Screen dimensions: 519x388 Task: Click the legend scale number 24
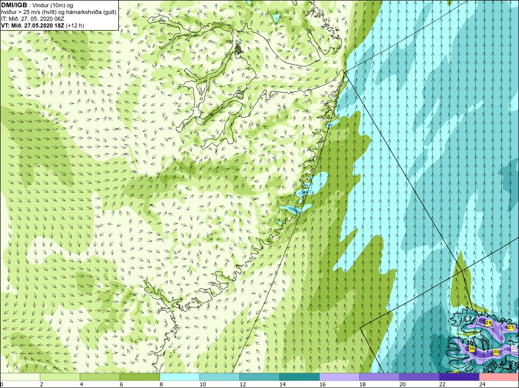[x=482, y=384]
